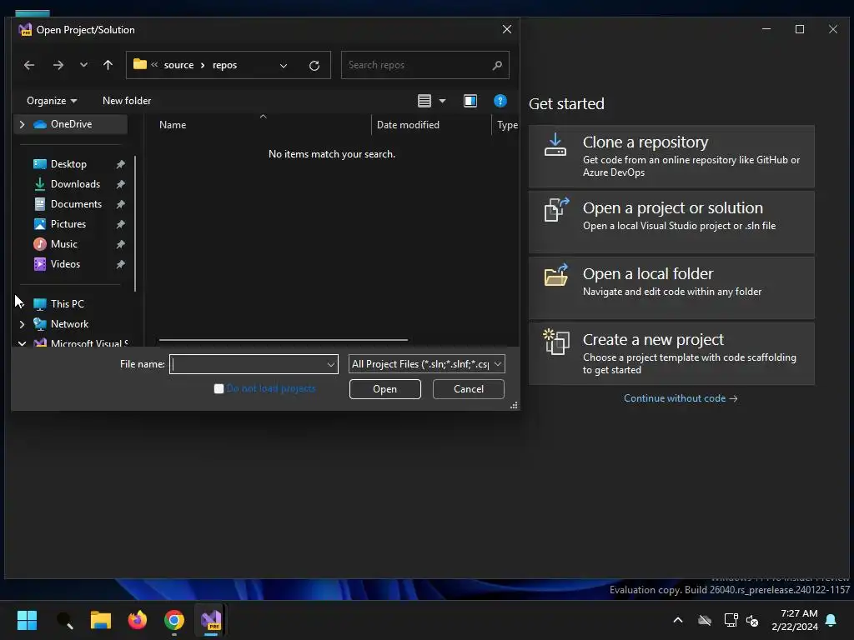Open Videos quick access folder
Screen dimensions: 854x640
65,264
